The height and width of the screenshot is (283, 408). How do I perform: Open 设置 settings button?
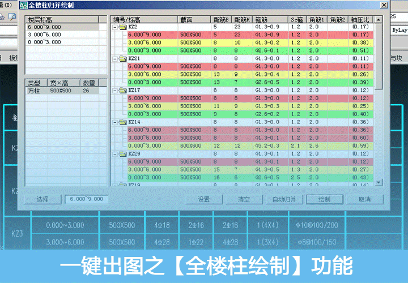click(203, 199)
